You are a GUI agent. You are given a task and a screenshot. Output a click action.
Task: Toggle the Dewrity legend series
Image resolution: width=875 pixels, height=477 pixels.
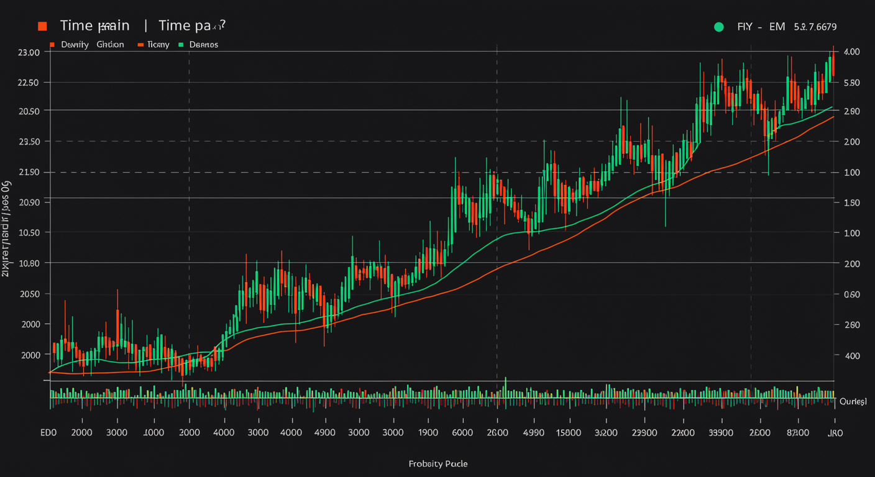75,45
